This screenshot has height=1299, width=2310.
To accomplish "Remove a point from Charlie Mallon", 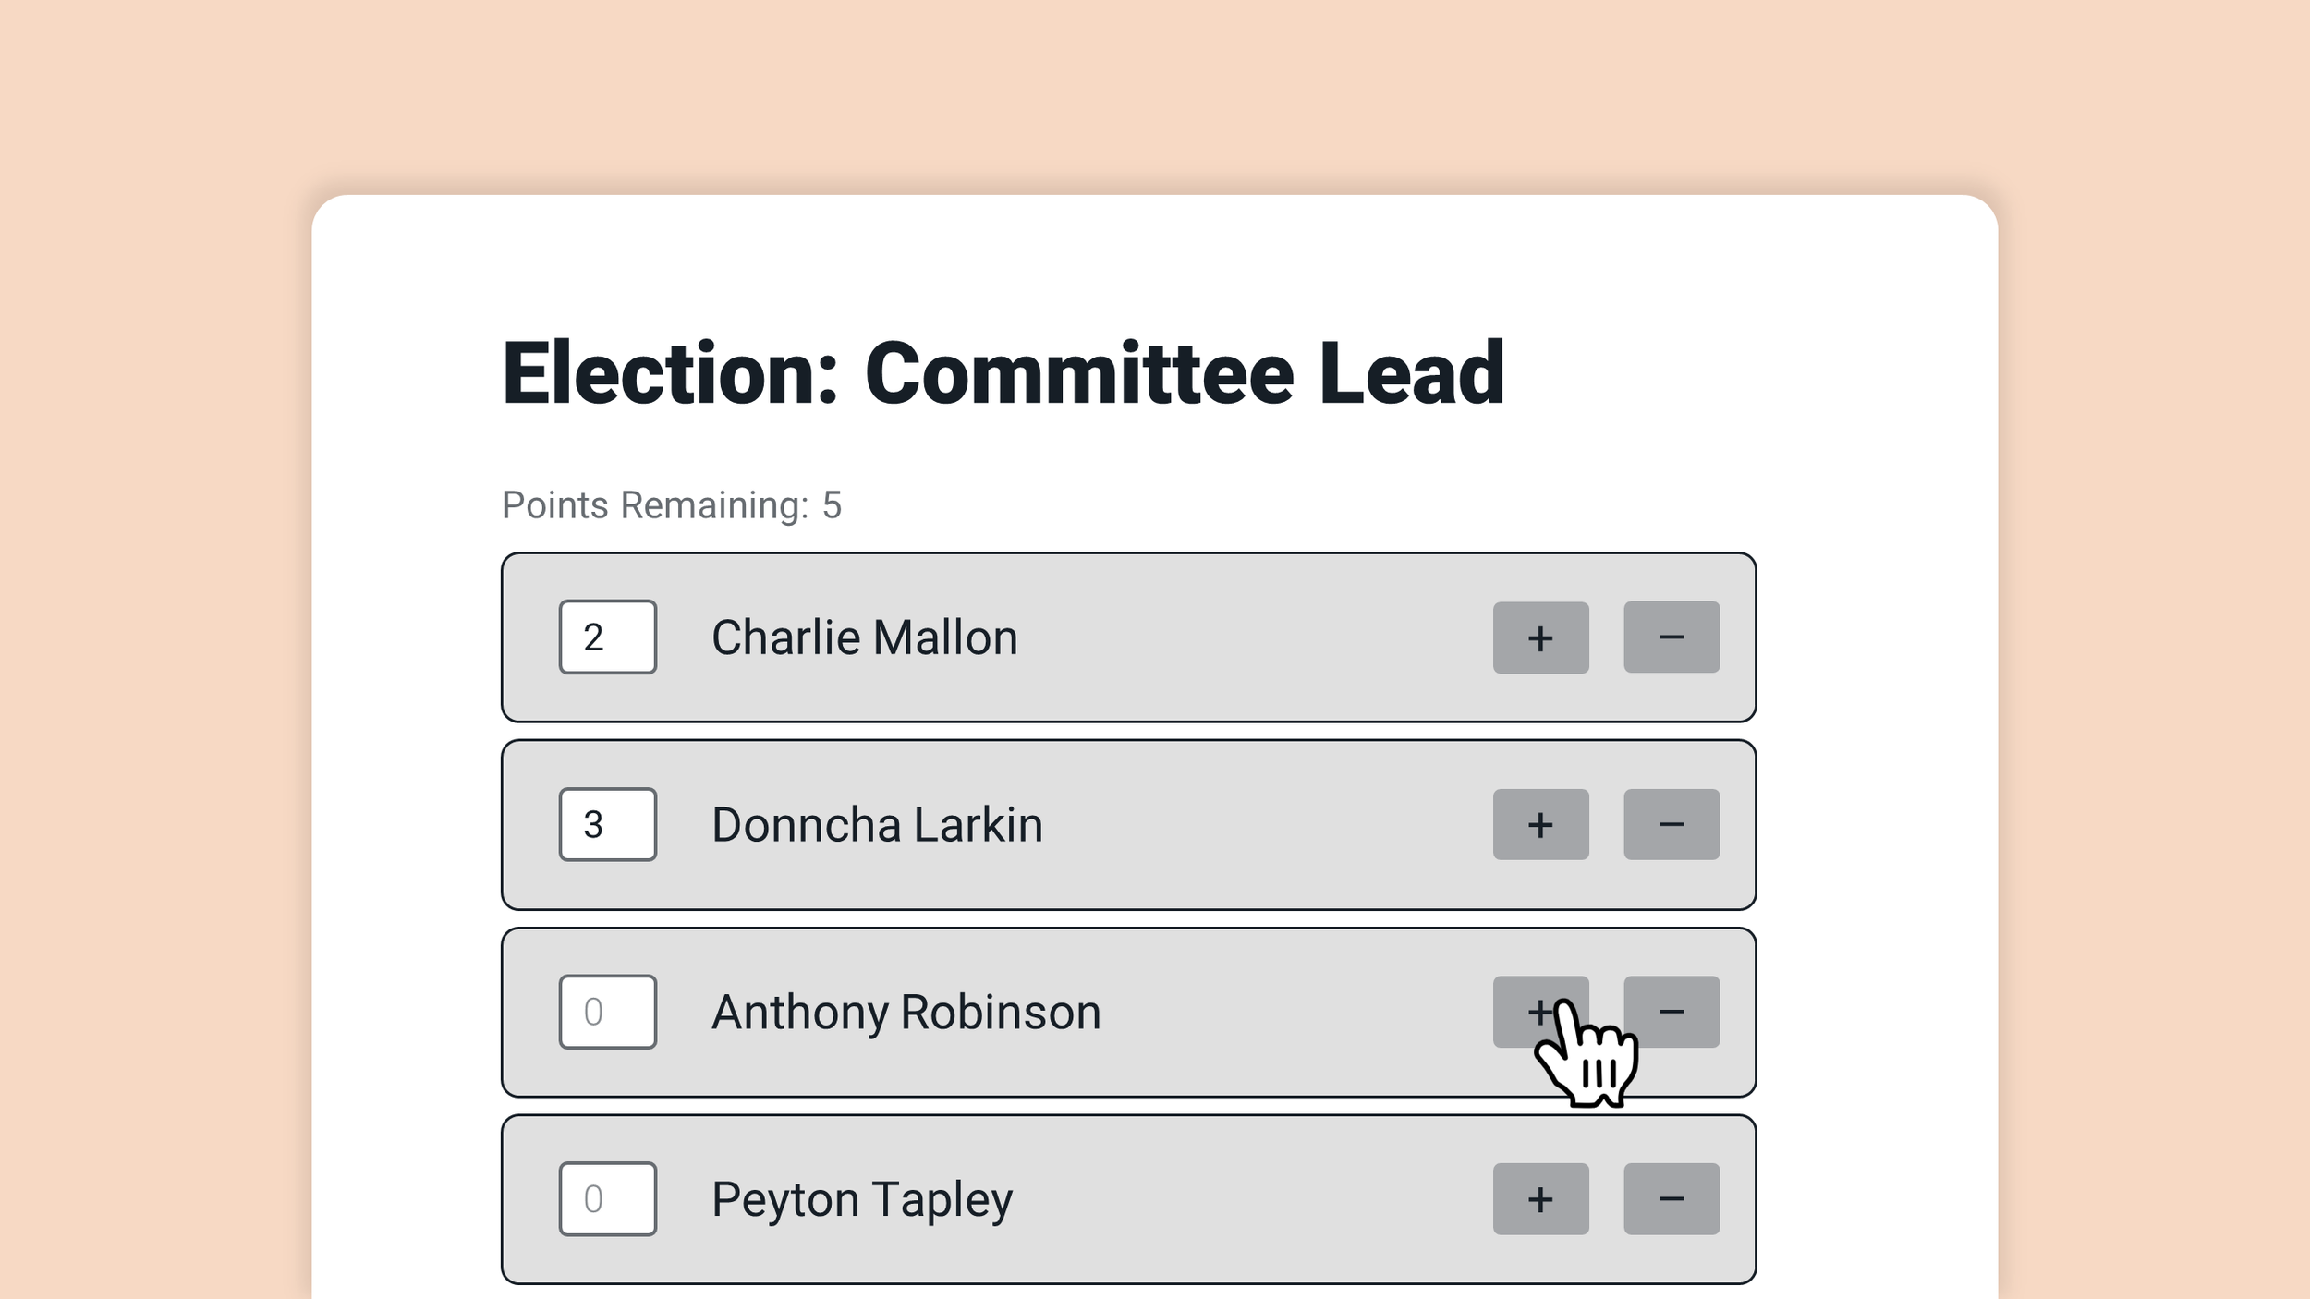I will [x=1672, y=637].
